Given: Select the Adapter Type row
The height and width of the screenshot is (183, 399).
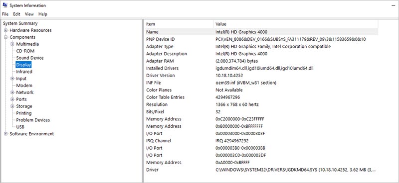Looking at the screenshot, I should (x=261, y=46).
